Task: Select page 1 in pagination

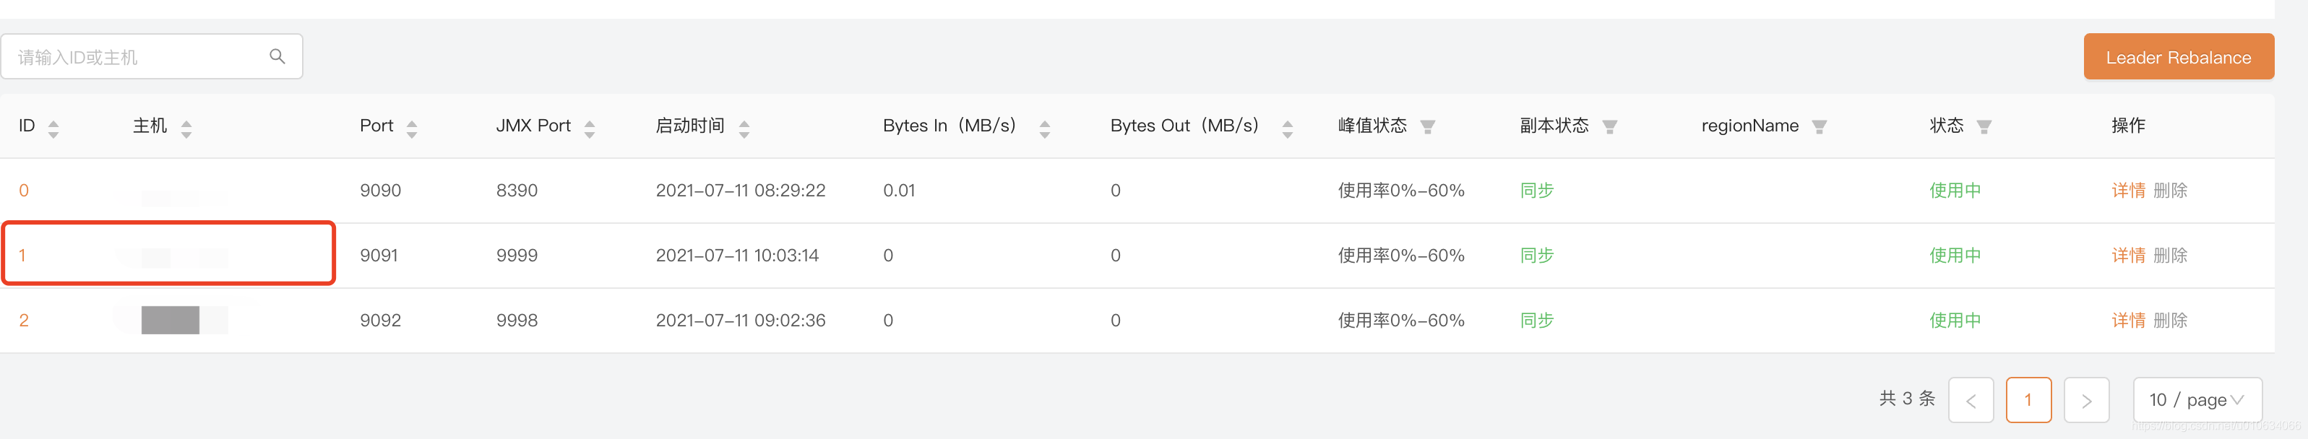Action: pyautogui.click(x=2028, y=399)
